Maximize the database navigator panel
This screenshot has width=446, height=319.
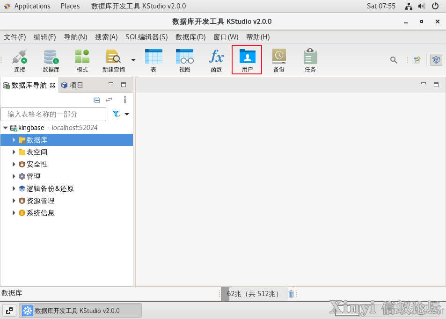[x=124, y=85]
